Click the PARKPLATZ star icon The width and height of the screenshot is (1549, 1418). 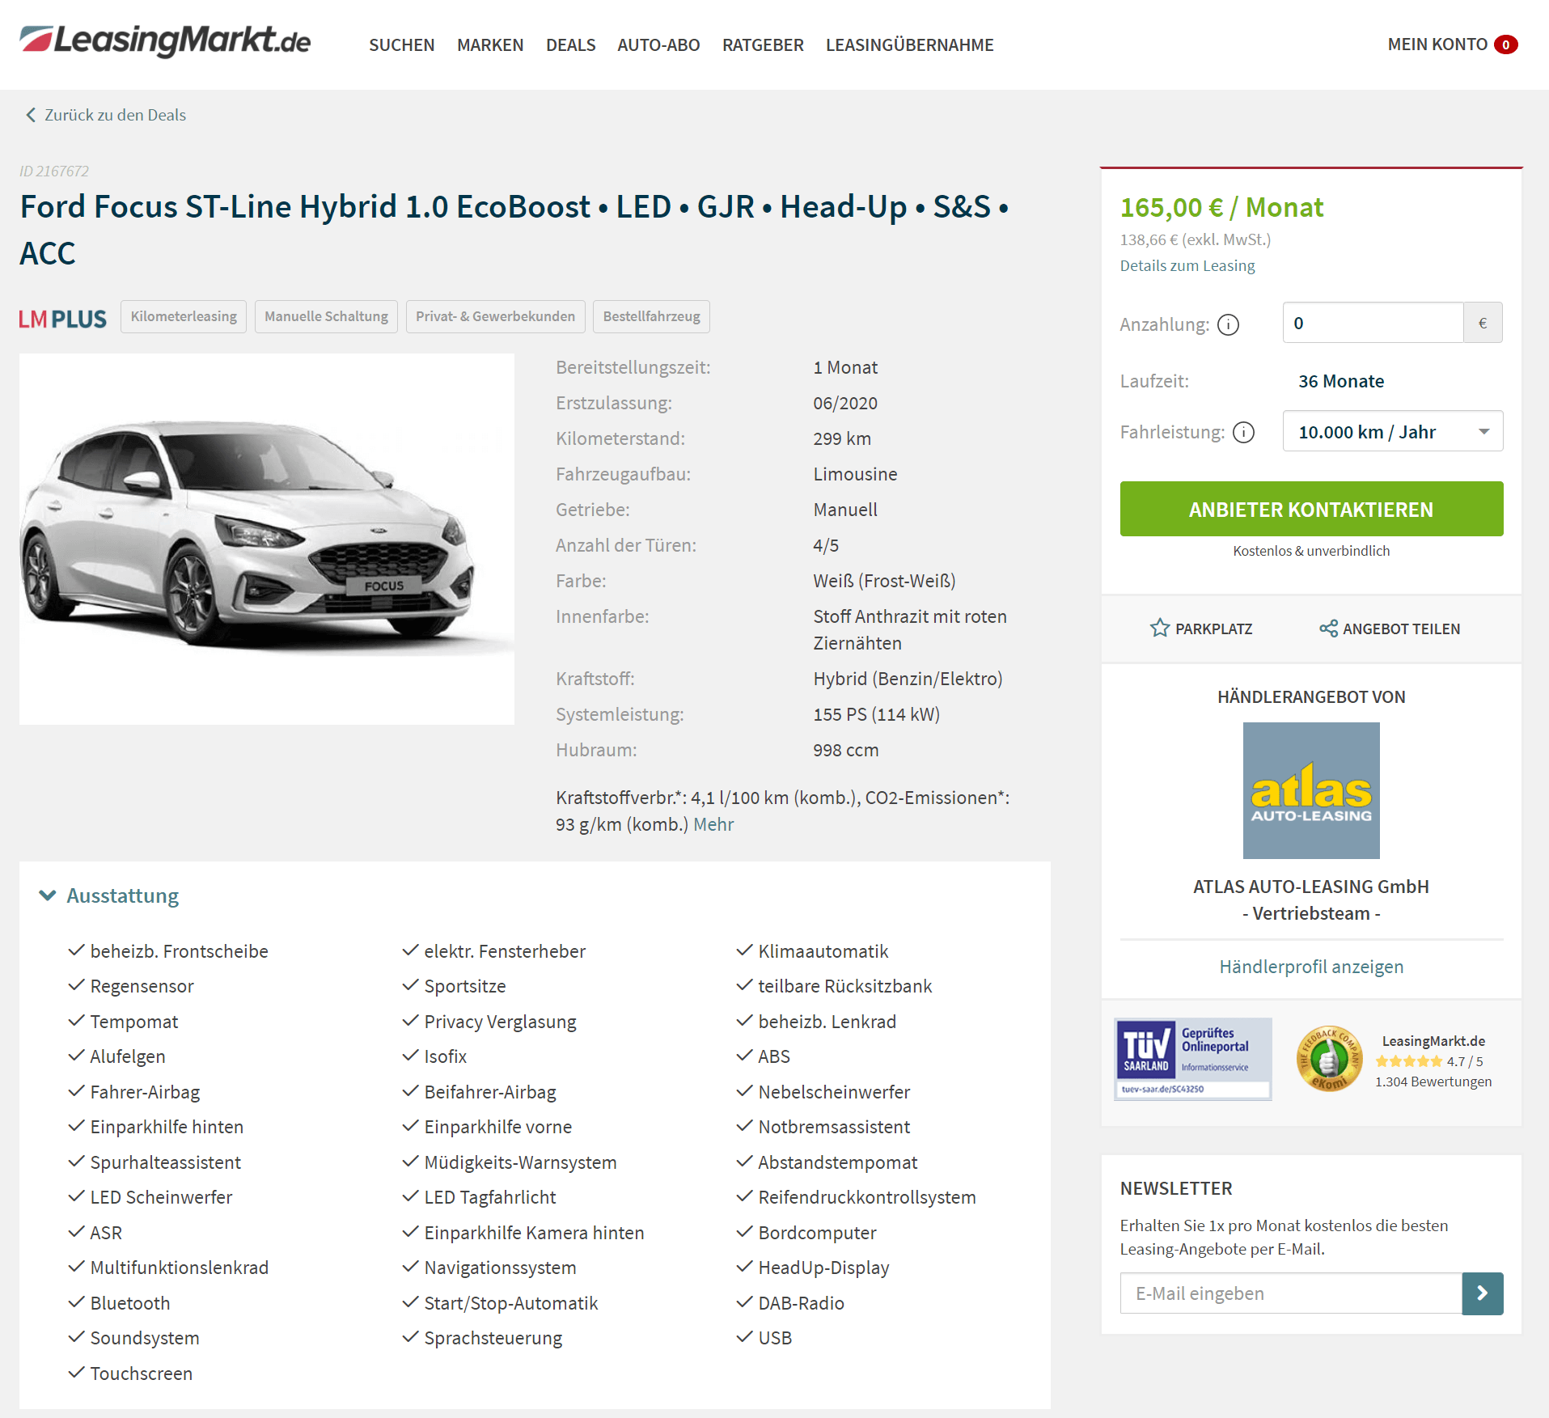click(x=1160, y=629)
